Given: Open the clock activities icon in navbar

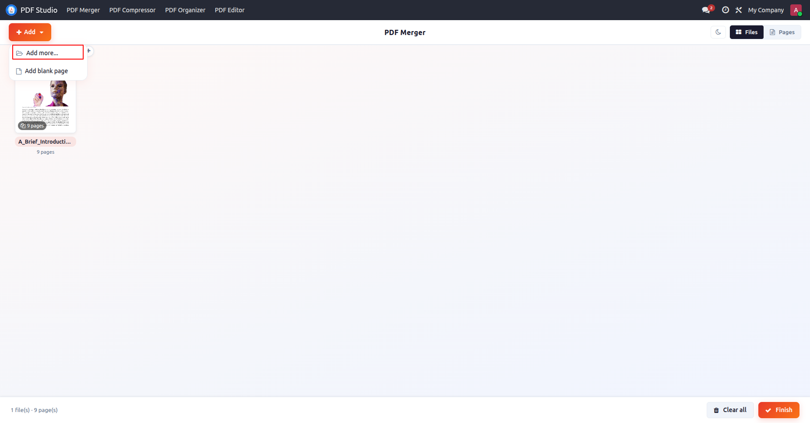Looking at the screenshot, I should click(725, 10).
